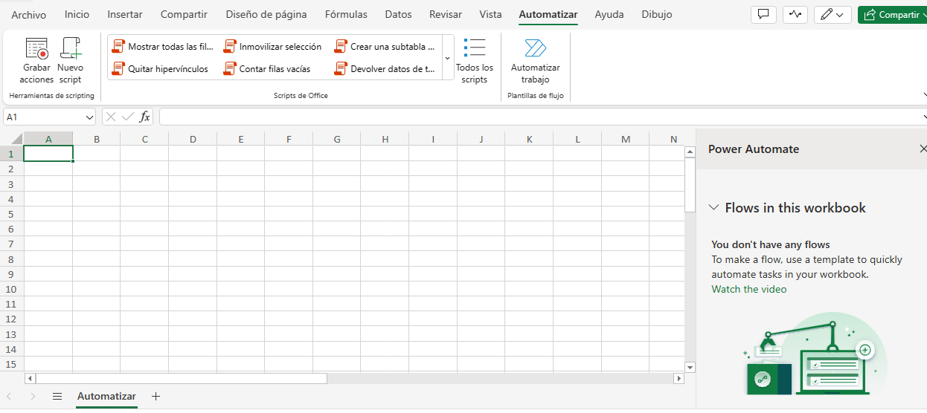927x413 pixels.
Task: Run Contar filas vacías script
Action: point(267,69)
